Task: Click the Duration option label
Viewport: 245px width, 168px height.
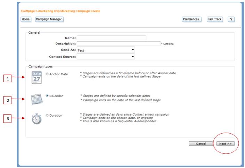Action: (x=56, y=116)
